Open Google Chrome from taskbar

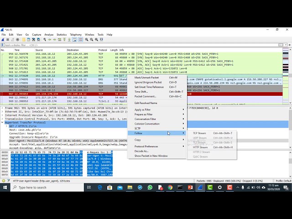[170, 188]
